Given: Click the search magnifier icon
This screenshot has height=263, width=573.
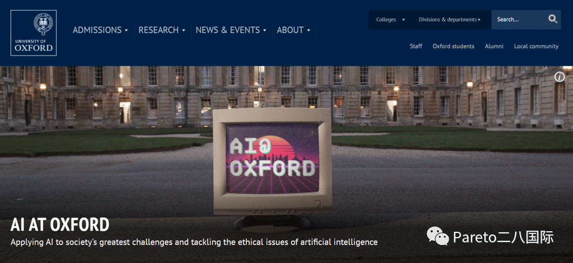Looking at the screenshot, I should tap(553, 19).
